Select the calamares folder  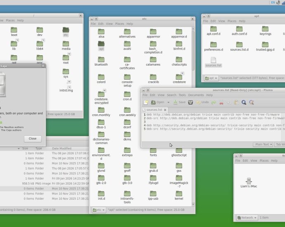(153, 61)
